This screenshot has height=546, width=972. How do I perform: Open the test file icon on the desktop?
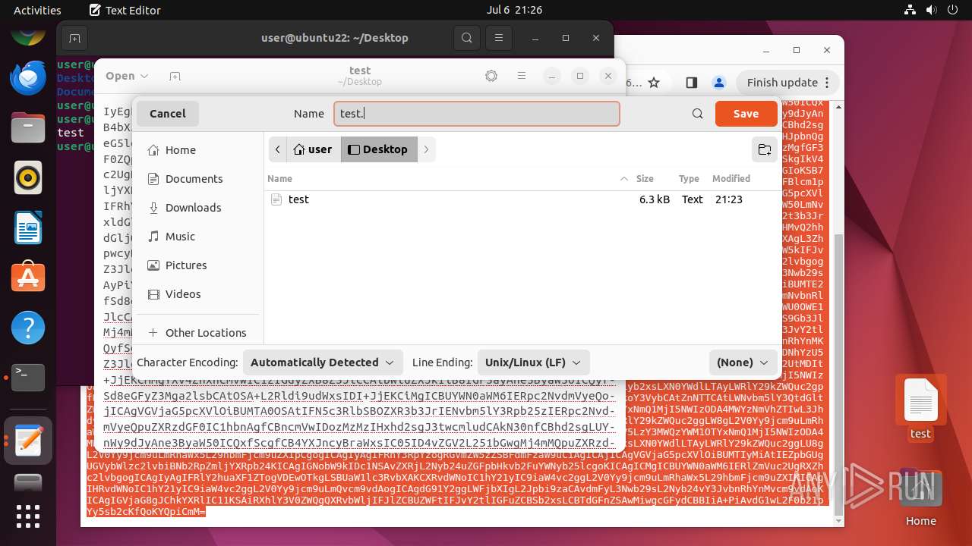click(x=920, y=408)
